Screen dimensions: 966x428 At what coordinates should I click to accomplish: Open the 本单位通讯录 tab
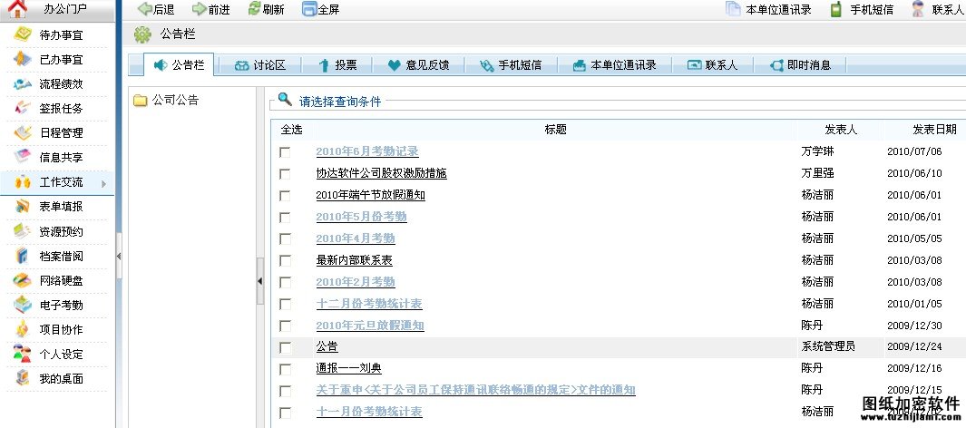(615, 64)
